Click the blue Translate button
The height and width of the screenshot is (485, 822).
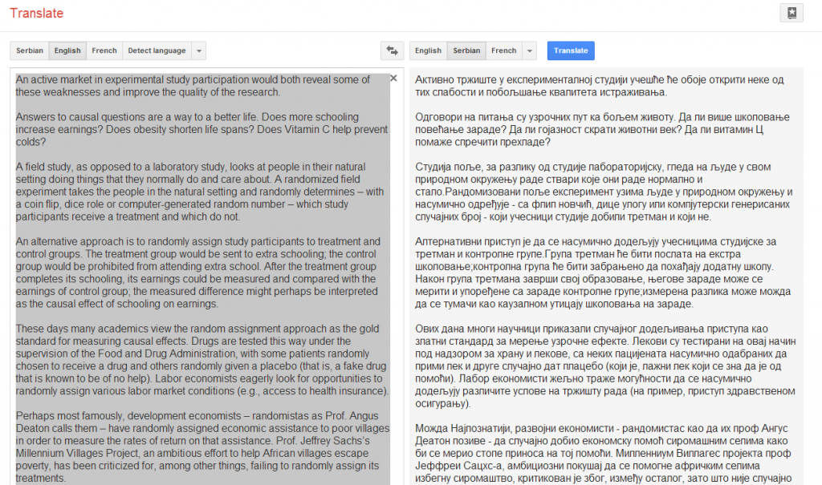(571, 51)
